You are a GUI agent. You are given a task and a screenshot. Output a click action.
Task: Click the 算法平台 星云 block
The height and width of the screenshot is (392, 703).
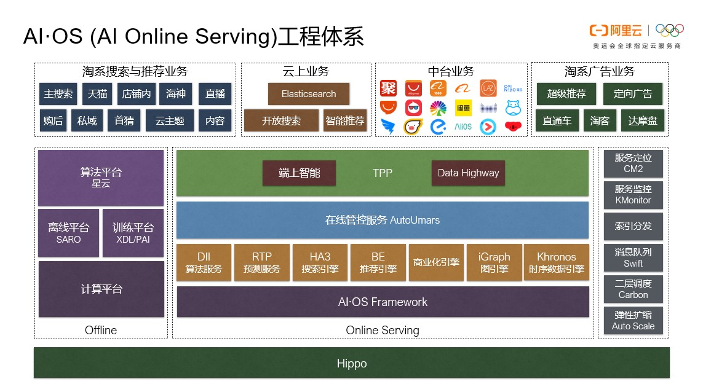tap(101, 178)
